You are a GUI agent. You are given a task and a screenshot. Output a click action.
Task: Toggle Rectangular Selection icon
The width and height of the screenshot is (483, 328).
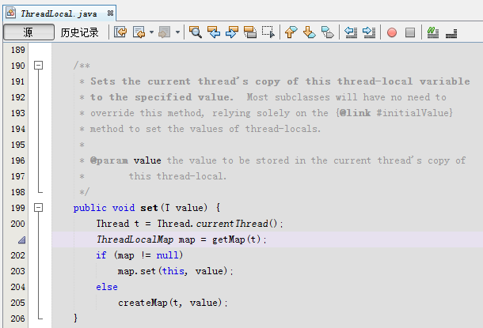(x=268, y=32)
